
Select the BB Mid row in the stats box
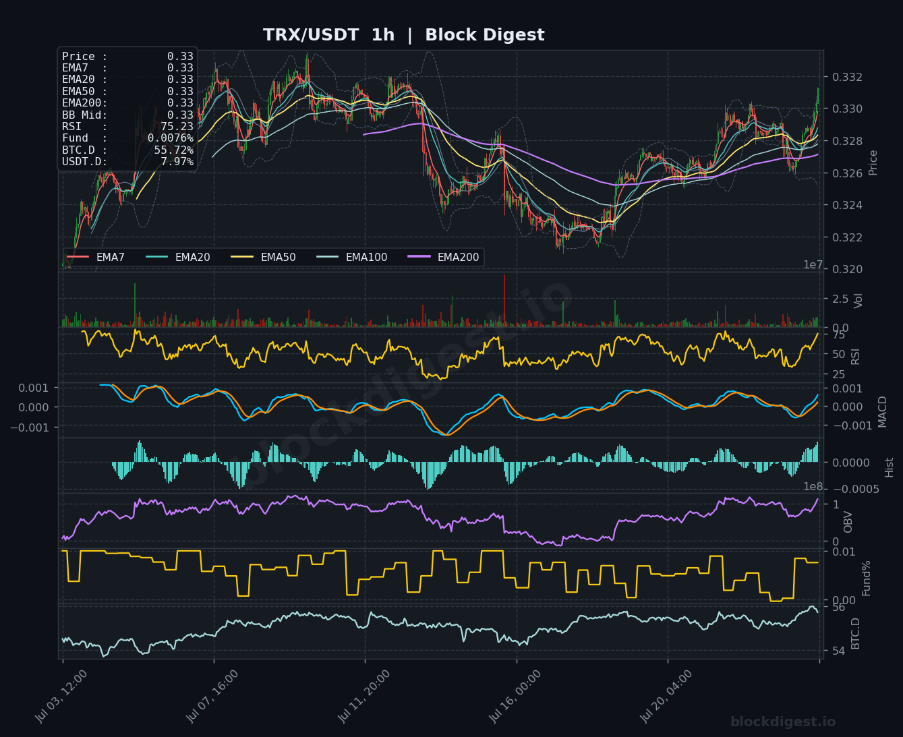click(x=127, y=115)
